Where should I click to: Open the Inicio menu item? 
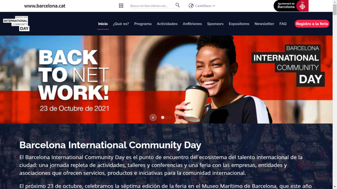[103, 24]
